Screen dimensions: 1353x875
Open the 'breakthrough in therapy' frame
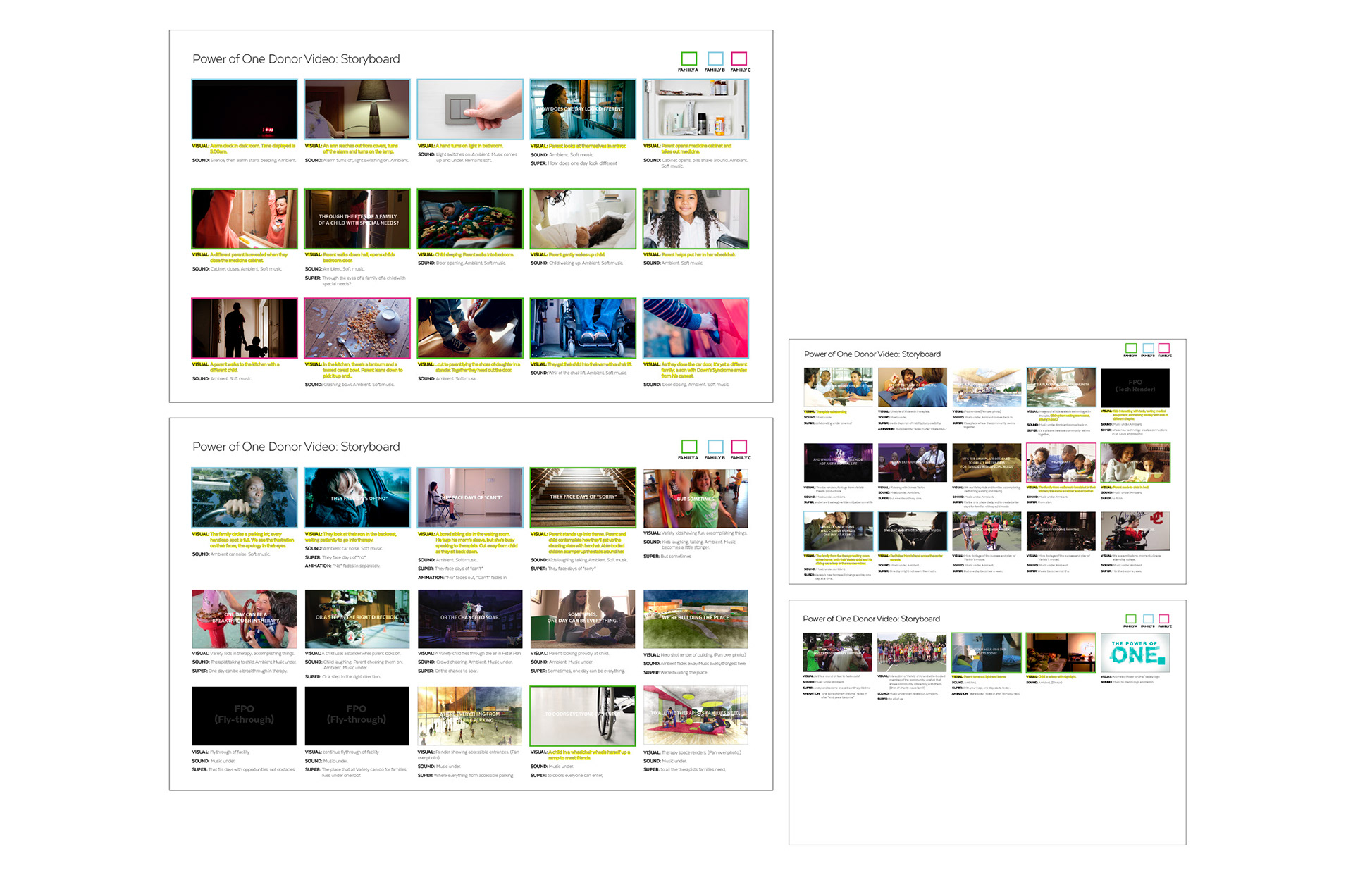[x=245, y=619]
